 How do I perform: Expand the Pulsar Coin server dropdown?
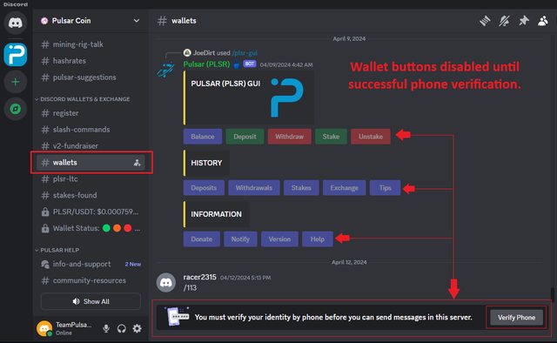[137, 21]
